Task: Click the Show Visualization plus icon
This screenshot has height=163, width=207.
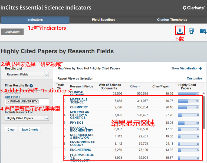Action: coord(201,68)
